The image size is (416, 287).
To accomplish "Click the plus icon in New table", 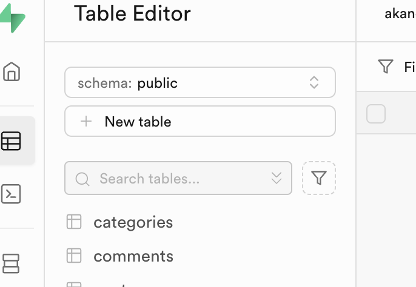I will pyautogui.click(x=86, y=122).
